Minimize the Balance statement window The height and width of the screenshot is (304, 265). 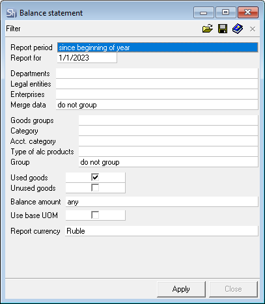coord(204,12)
